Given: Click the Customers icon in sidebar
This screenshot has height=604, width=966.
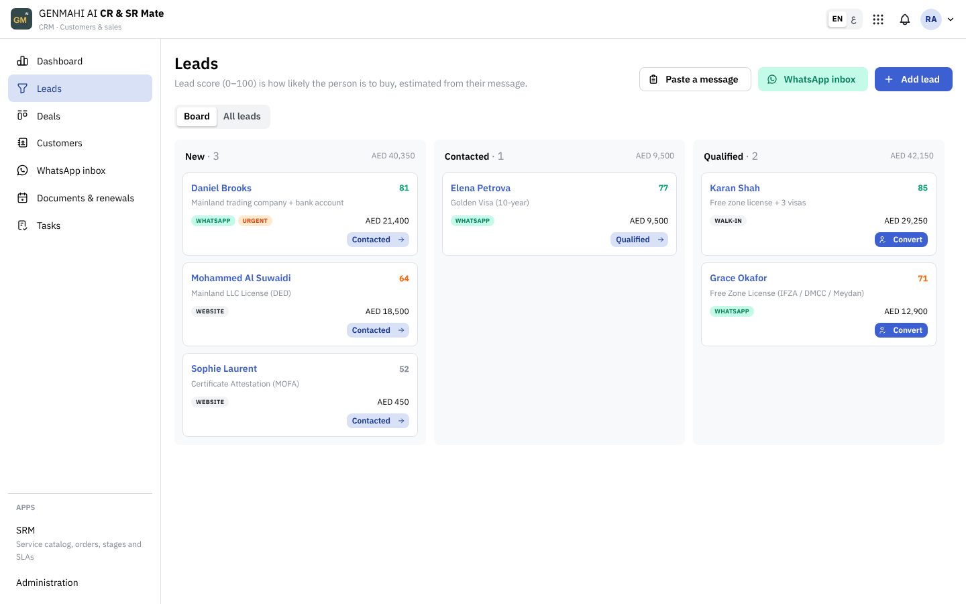Looking at the screenshot, I should tap(23, 143).
